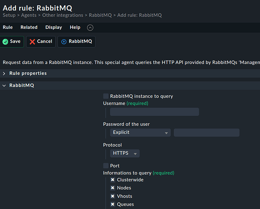The width and height of the screenshot is (260, 209).
Task: Open the Explicit password type dropdown
Action: [140, 133]
